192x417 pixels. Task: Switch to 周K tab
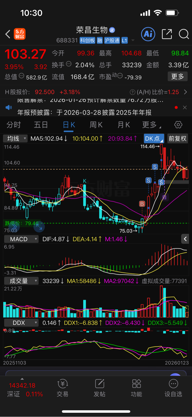tap(96, 125)
